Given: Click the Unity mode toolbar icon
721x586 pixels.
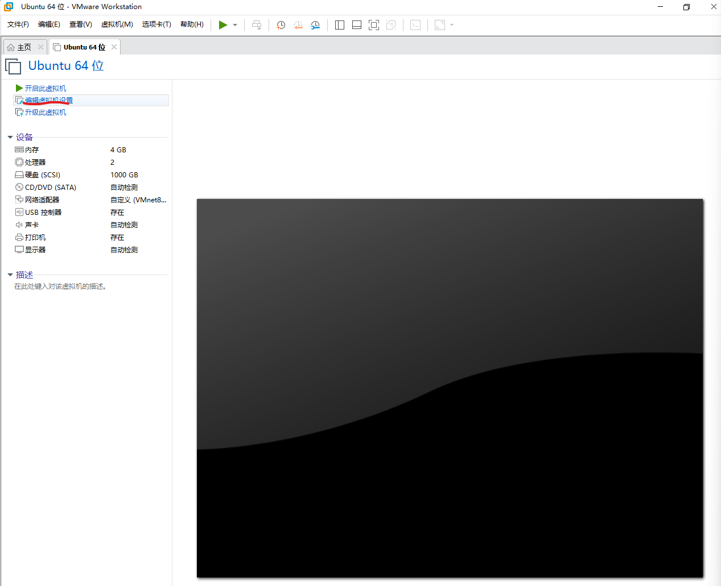Looking at the screenshot, I should coord(391,25).
